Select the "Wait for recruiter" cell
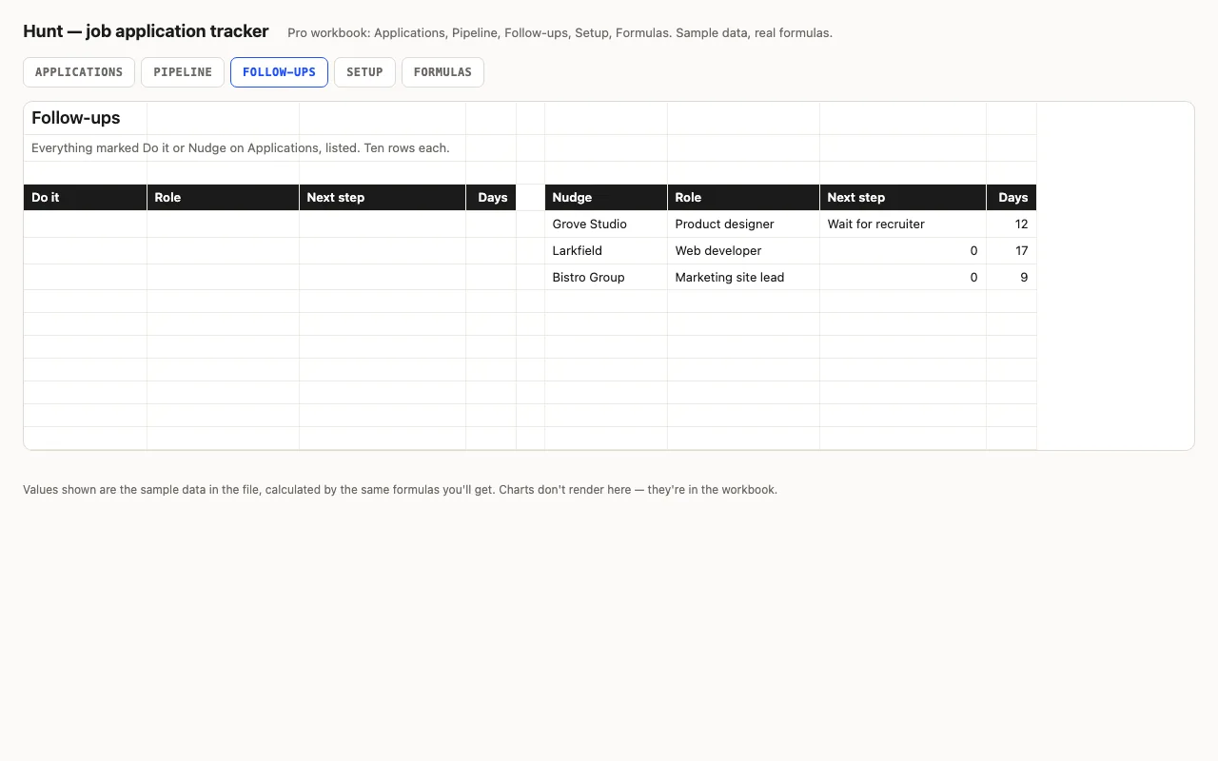This screenshot has width=1218, height=761. [903, 224]
